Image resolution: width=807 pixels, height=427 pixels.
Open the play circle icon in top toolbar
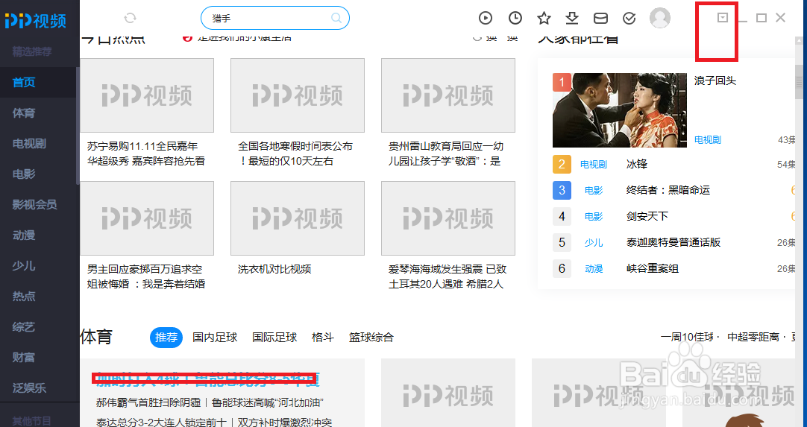486,18
